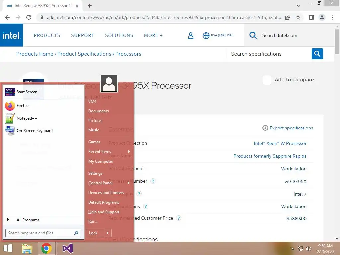This screenshot has height=255, width=340.
Task: Open Products formerly Sapphire Rapids link
Action: 270,156
